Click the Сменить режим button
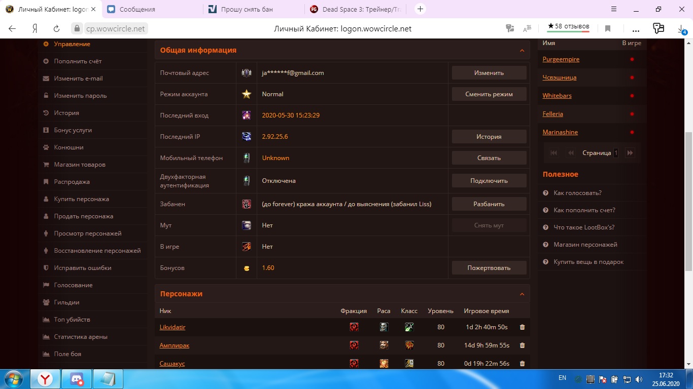This screenshot has width=693, height=389. point(489,94)
